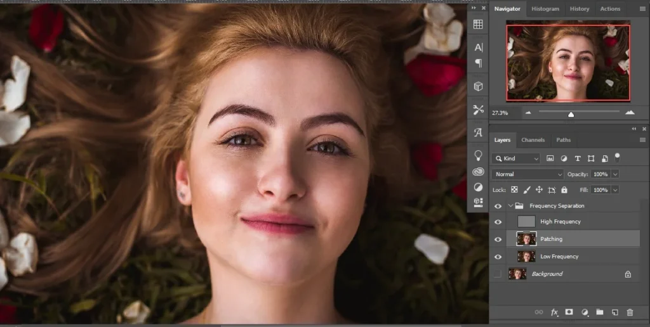Image resolution: width=650 pixels, height=327 pixels.
Task: Open the Learn lightbulb panel icon
Action: (x=478, y=156)
